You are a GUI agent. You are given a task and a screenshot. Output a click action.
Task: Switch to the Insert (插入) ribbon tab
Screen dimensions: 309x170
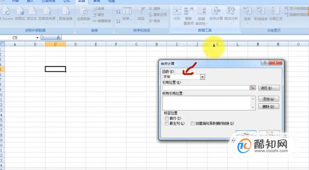[30, 1]
